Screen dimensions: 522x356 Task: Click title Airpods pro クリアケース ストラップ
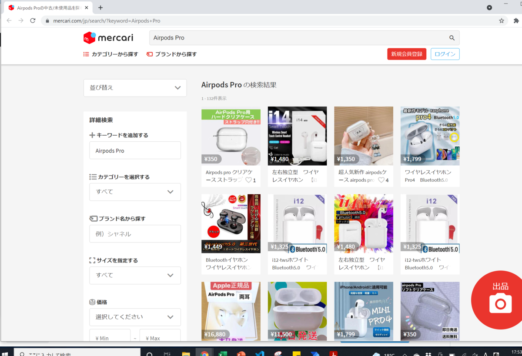tap(230, 176)
